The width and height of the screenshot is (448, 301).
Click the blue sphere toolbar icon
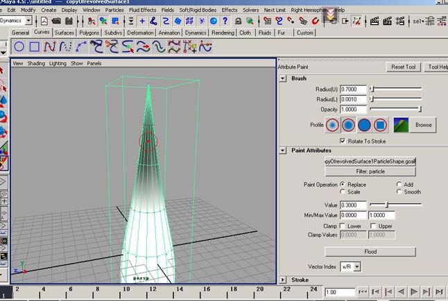(214, 21)
